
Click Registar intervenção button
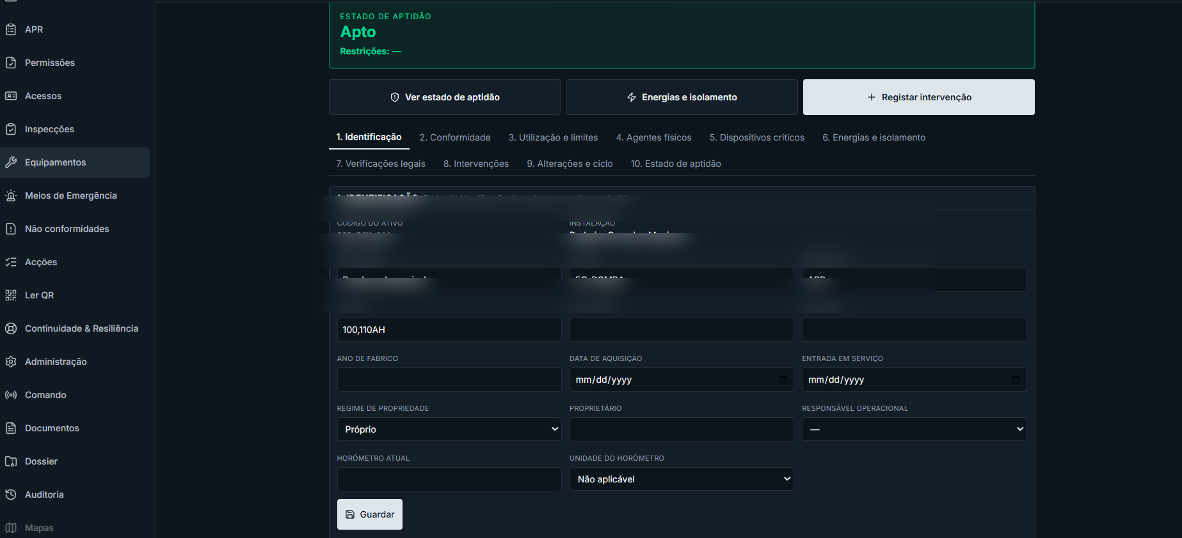(x=919, y=97)
